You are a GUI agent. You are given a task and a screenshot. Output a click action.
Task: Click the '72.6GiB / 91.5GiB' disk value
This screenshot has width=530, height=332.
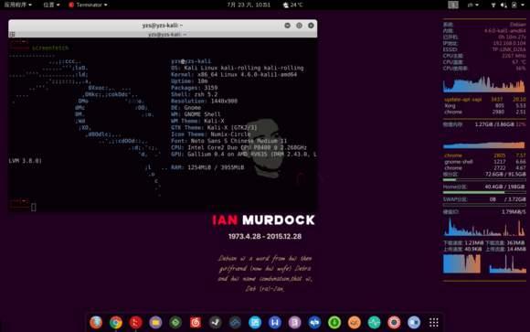[x=505, y=174]
